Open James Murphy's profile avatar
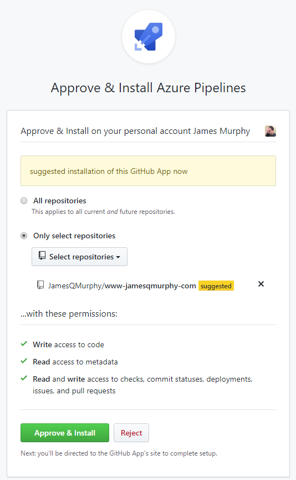Screen dimensions: 296x480 pyautogui.click(x=271, y=131)
